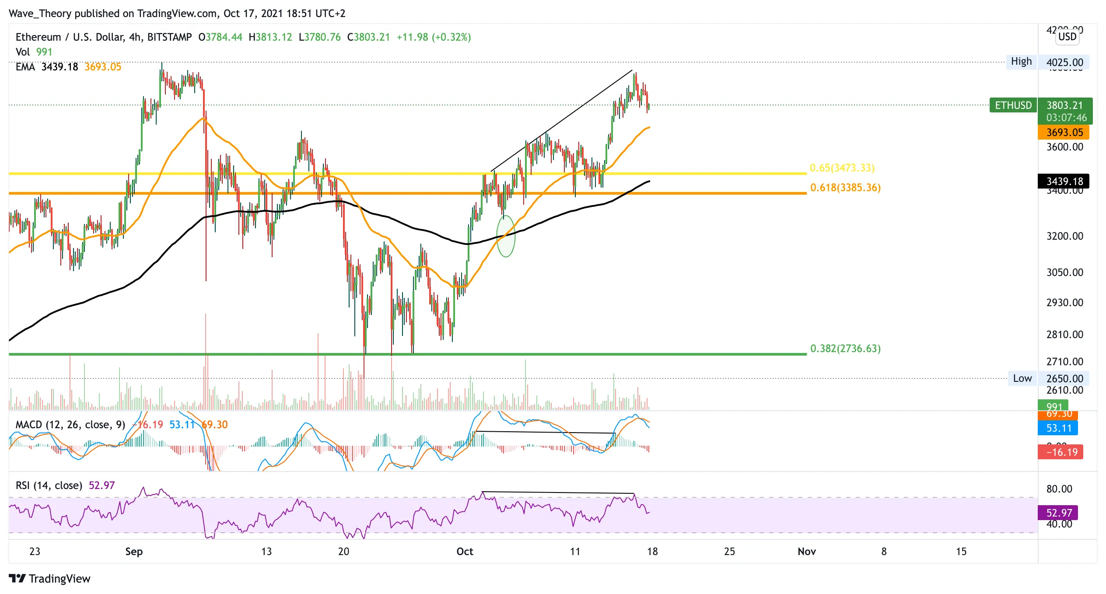This screenshot has height=594, width=1106.
Task: Click the purple 52.97 RSI value tag
Action: (x=1058, y=513)
